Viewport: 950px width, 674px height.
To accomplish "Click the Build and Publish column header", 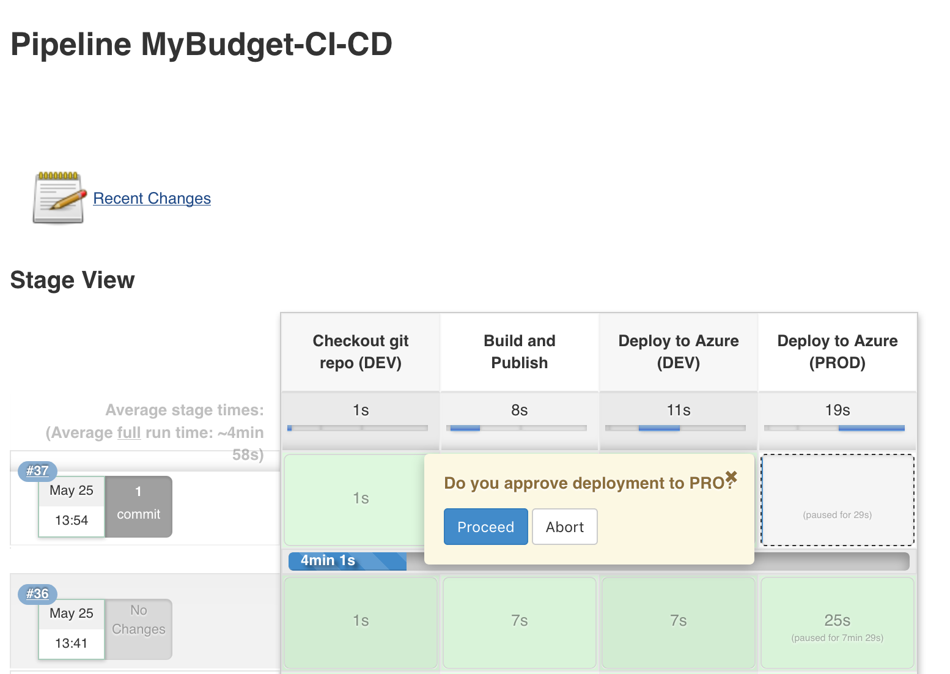I will (x=519, y=352).
